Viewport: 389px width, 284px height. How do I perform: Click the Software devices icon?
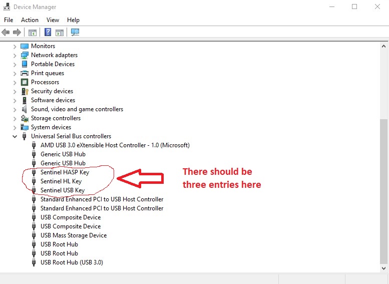pyautogui.click(x=25, y=100)
